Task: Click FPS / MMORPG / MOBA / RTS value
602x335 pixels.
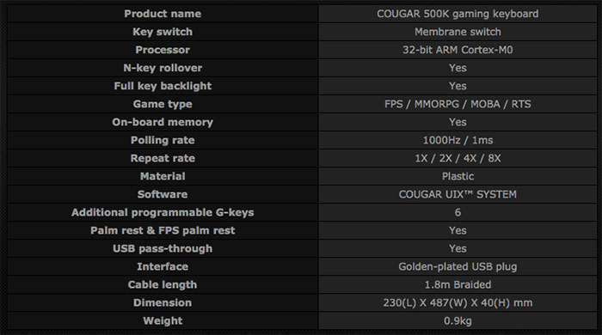Action: [x=458, y=104]
